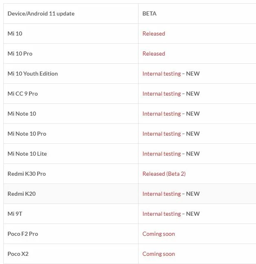Click Coming soon link for Poco F2 Pro
Viewport: 256px width, 264px height.
pos(159,234)
